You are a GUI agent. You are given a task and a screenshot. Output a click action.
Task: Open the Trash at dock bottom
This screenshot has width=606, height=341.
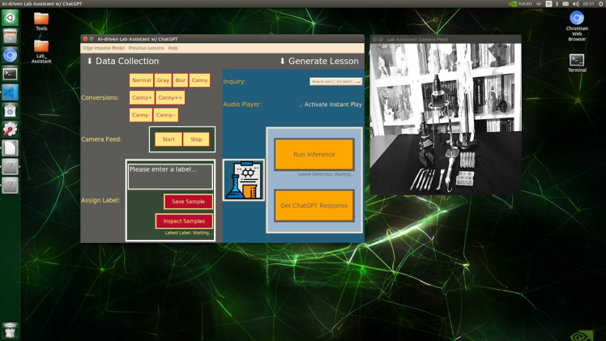click(x=10, y=330)
